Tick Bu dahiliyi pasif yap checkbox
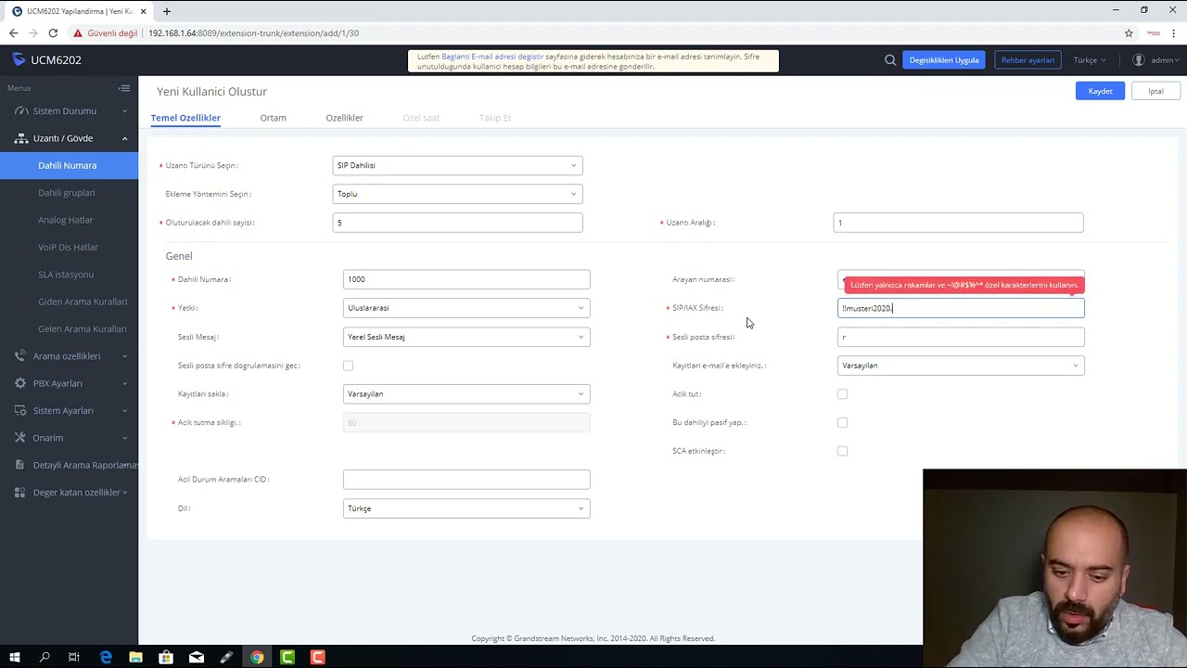The height and width of the screenshot is (668, 1187). (x=843, y=423)
